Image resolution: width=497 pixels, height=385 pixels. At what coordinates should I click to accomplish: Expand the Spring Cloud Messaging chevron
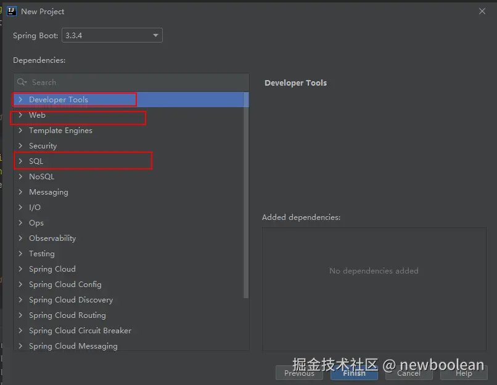point(20,346)
